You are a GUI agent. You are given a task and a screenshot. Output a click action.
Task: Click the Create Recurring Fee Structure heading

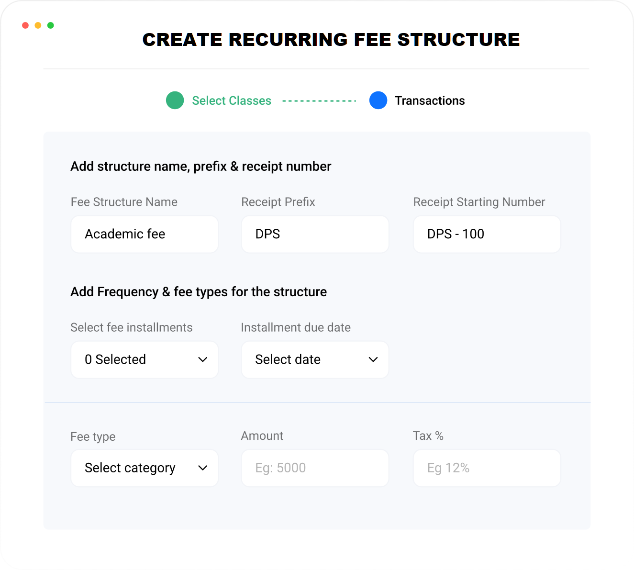coord(331,40)
